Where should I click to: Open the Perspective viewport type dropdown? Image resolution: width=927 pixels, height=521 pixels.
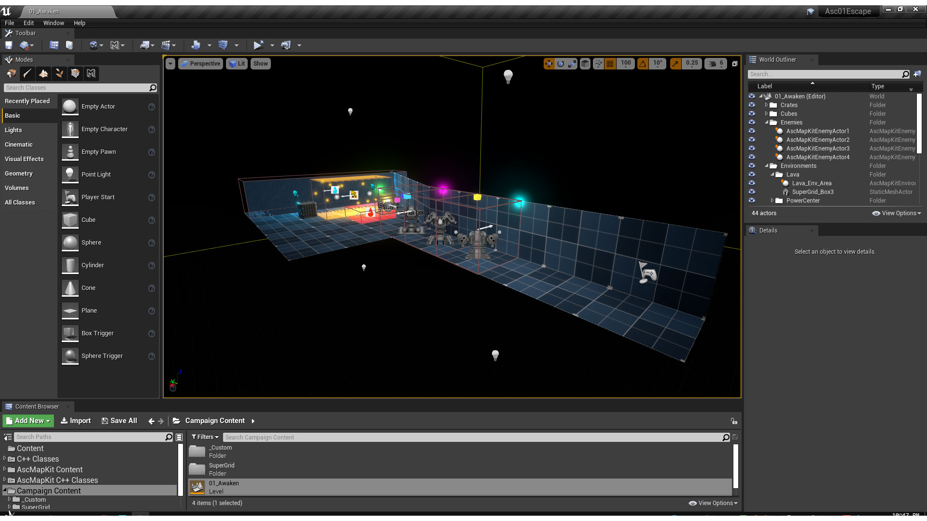coord(201,64)
